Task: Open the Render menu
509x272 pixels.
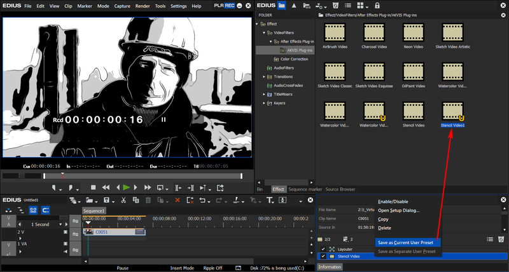Action: click(143, 6)
